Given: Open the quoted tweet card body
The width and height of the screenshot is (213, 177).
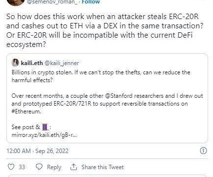Looking at the screenshot, I should pos(107,98).
